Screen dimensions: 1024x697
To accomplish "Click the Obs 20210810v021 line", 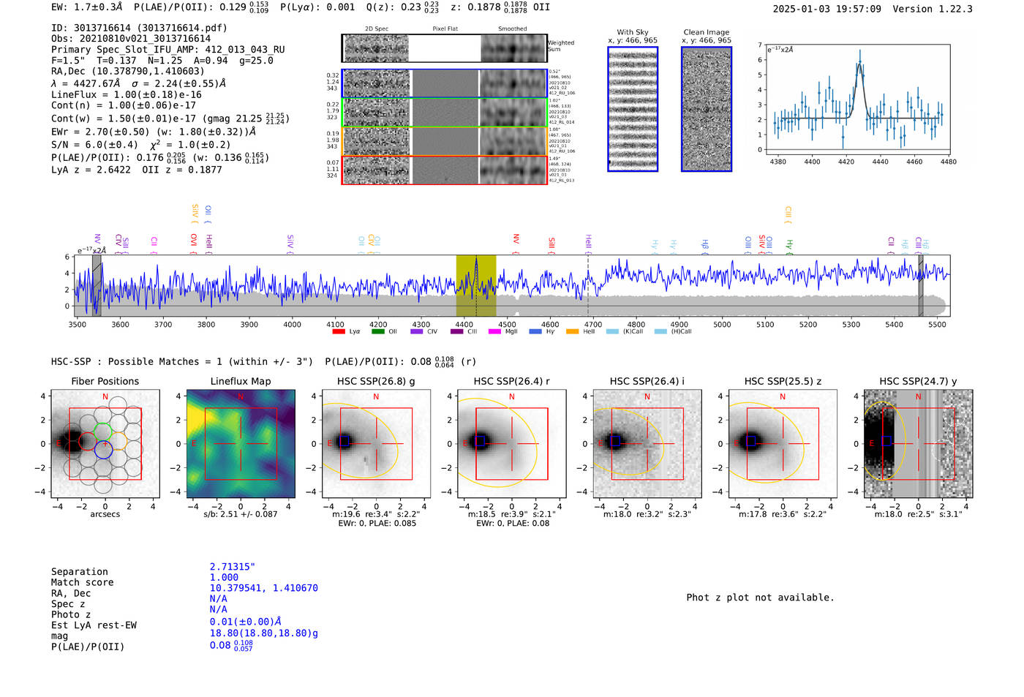I will tap(131, 39).
